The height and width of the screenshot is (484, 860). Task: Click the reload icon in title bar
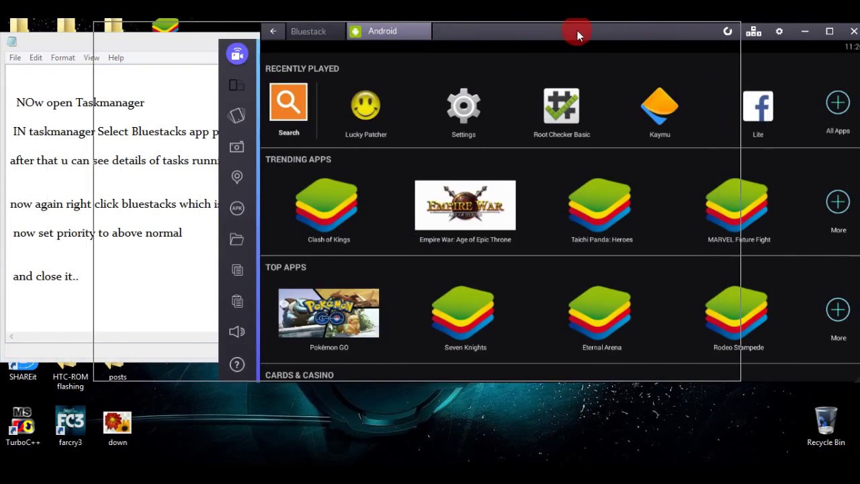pos(728,31)
